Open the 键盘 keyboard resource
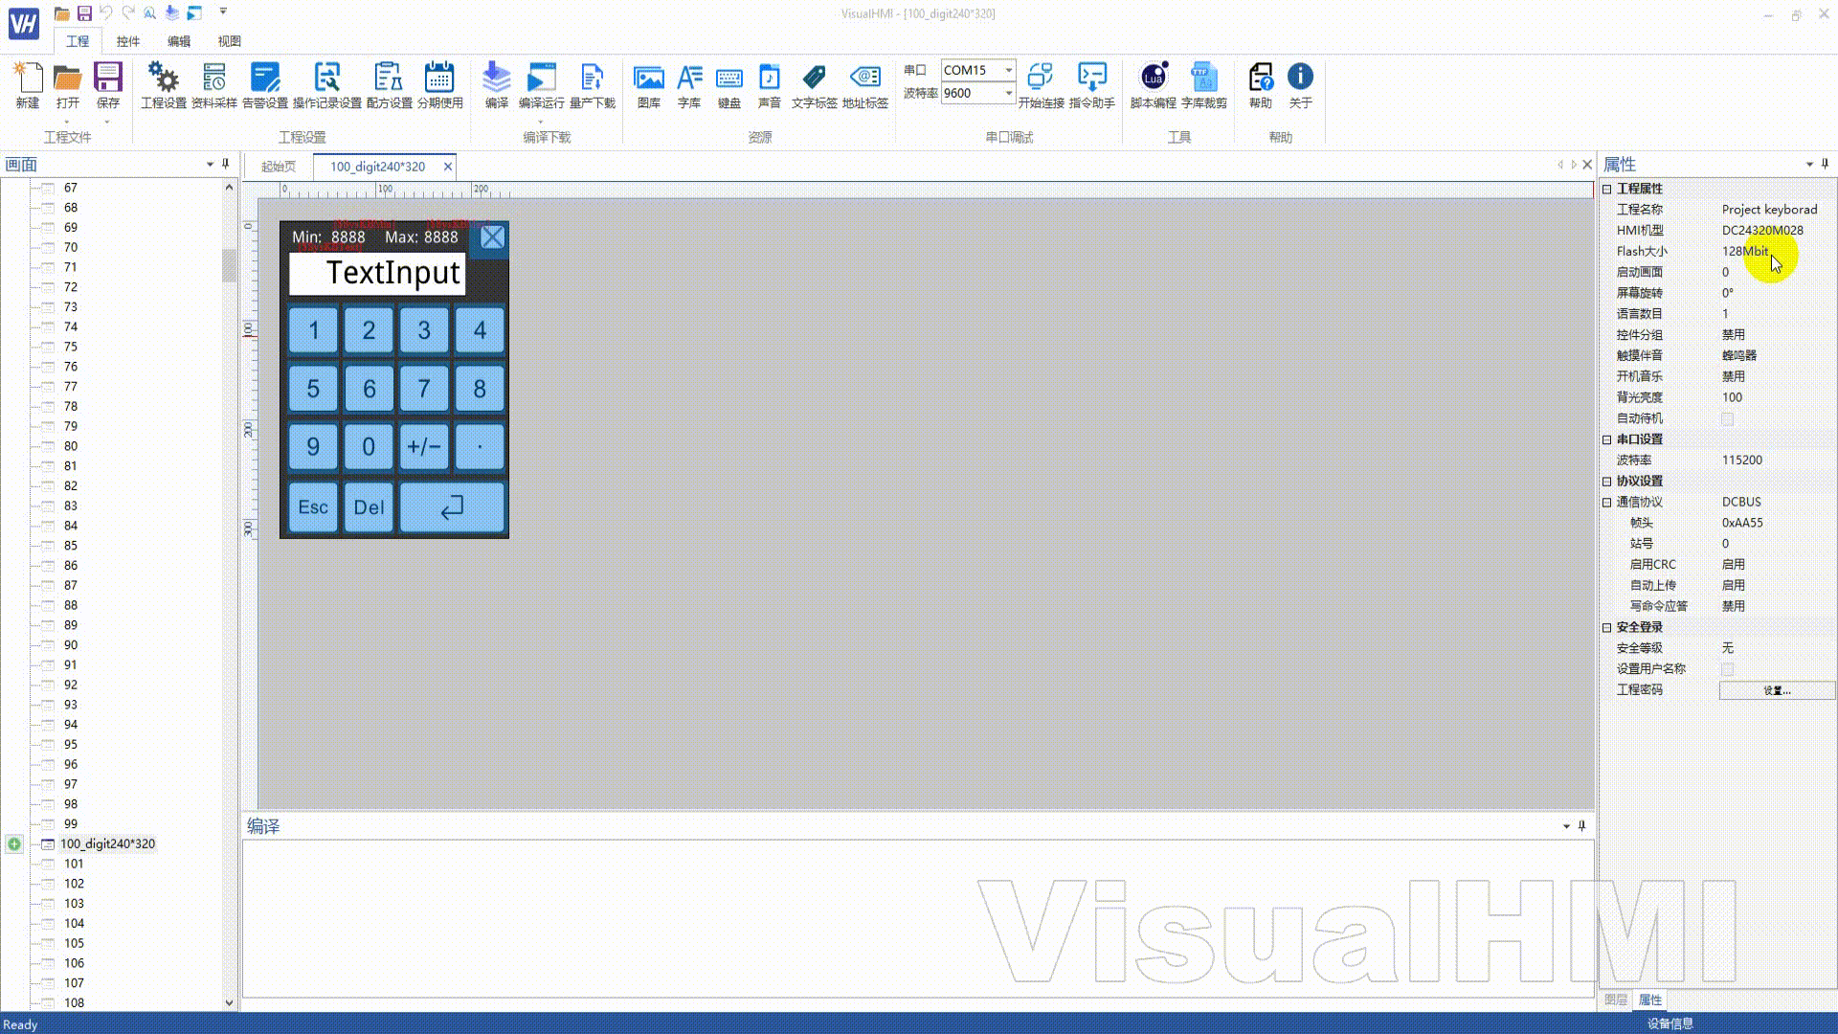The image size is (1838, 1034). click(x=729, y=85)
